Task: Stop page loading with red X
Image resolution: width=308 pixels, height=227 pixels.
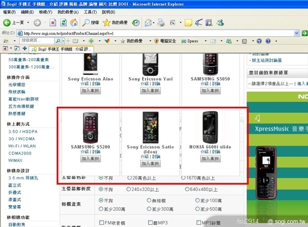Action: pos(52,23)
